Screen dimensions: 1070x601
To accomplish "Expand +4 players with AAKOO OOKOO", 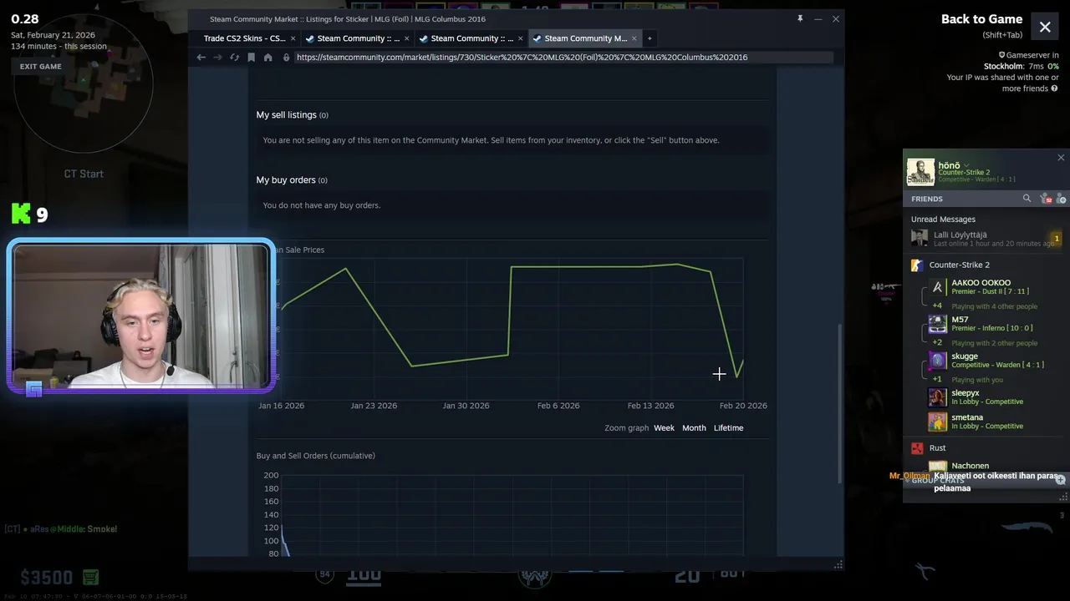I will (937, 306).
